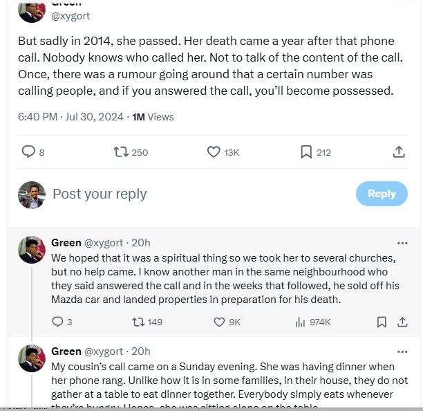Reply to the churches tweet with 3 comments

[x=57, y=322]
